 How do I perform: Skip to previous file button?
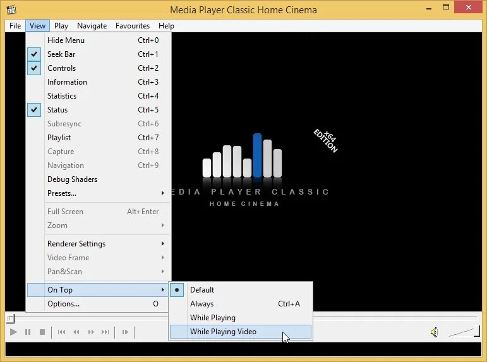61,332
